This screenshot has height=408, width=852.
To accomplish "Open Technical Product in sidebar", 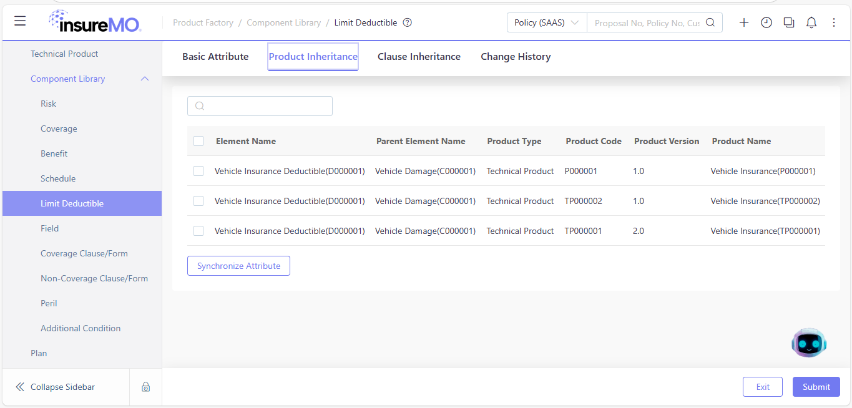I will click(x=64, y=54).
